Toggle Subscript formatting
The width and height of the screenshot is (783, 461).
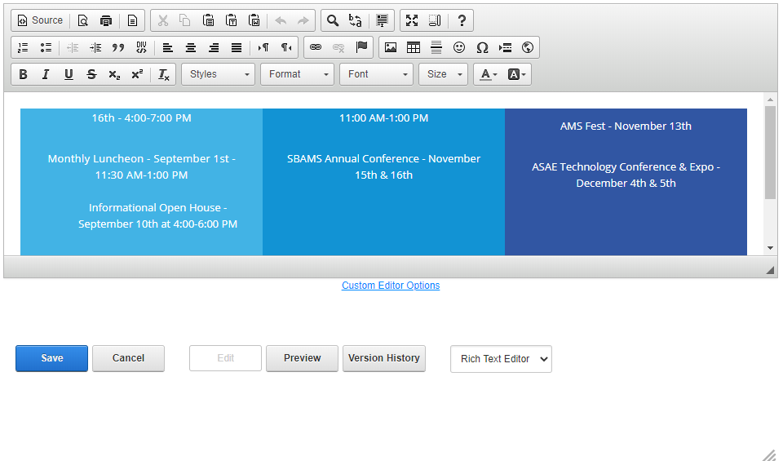coord(114,74)
